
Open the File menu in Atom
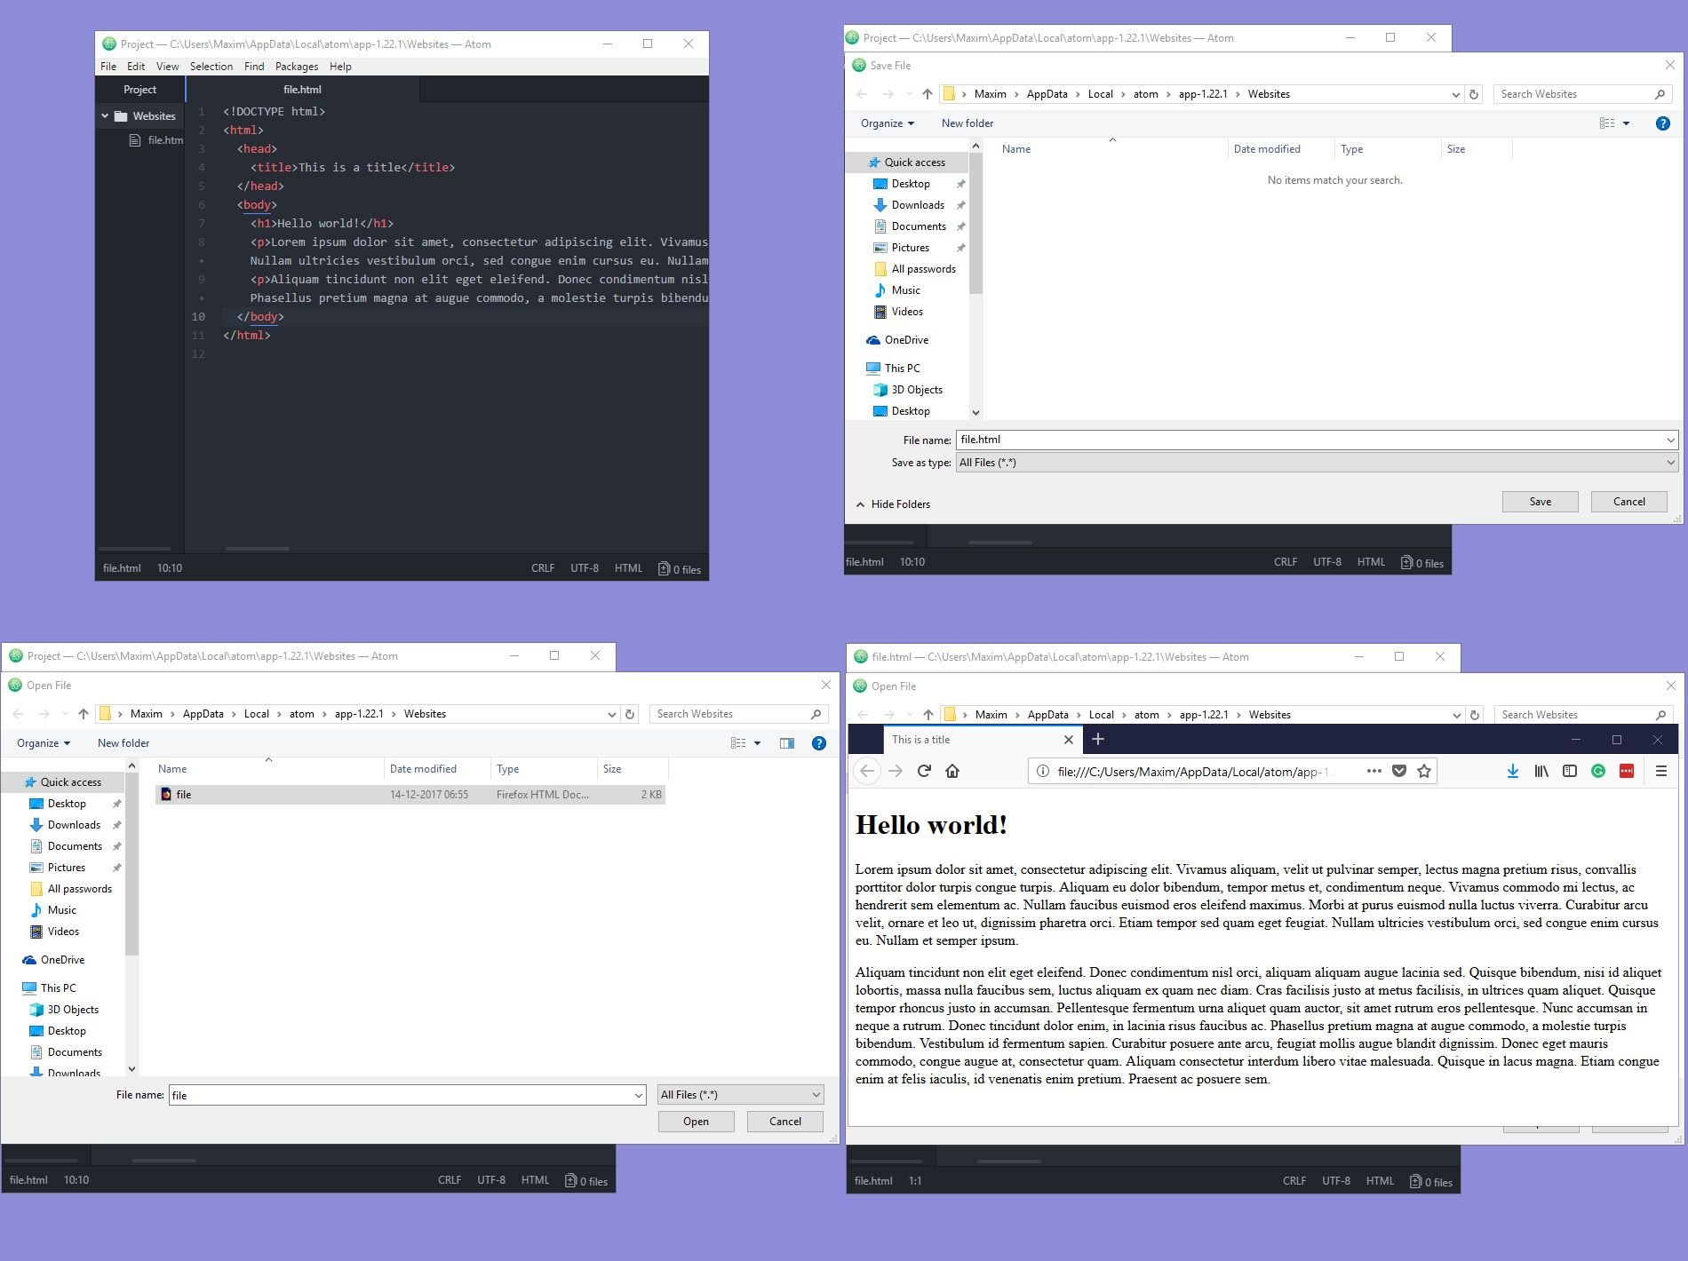(108, 67)
